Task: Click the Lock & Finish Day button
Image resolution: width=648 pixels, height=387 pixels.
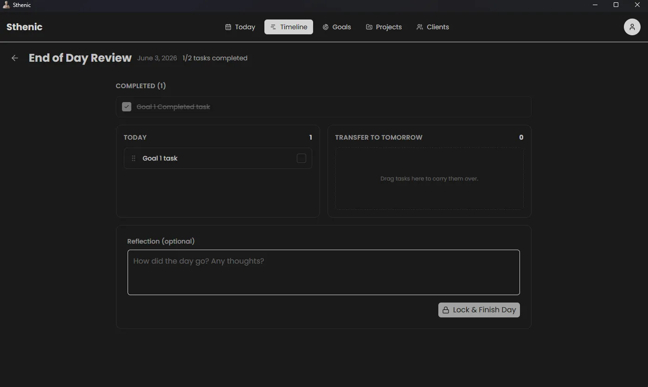Action: (x=479, y=310)
